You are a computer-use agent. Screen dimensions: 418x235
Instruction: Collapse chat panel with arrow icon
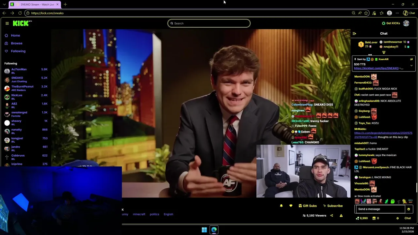tap(354, 33)
